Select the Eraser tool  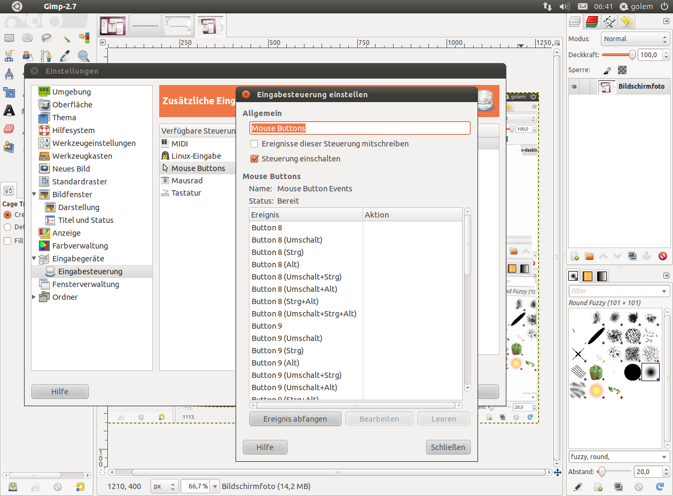tap(9, 129)
